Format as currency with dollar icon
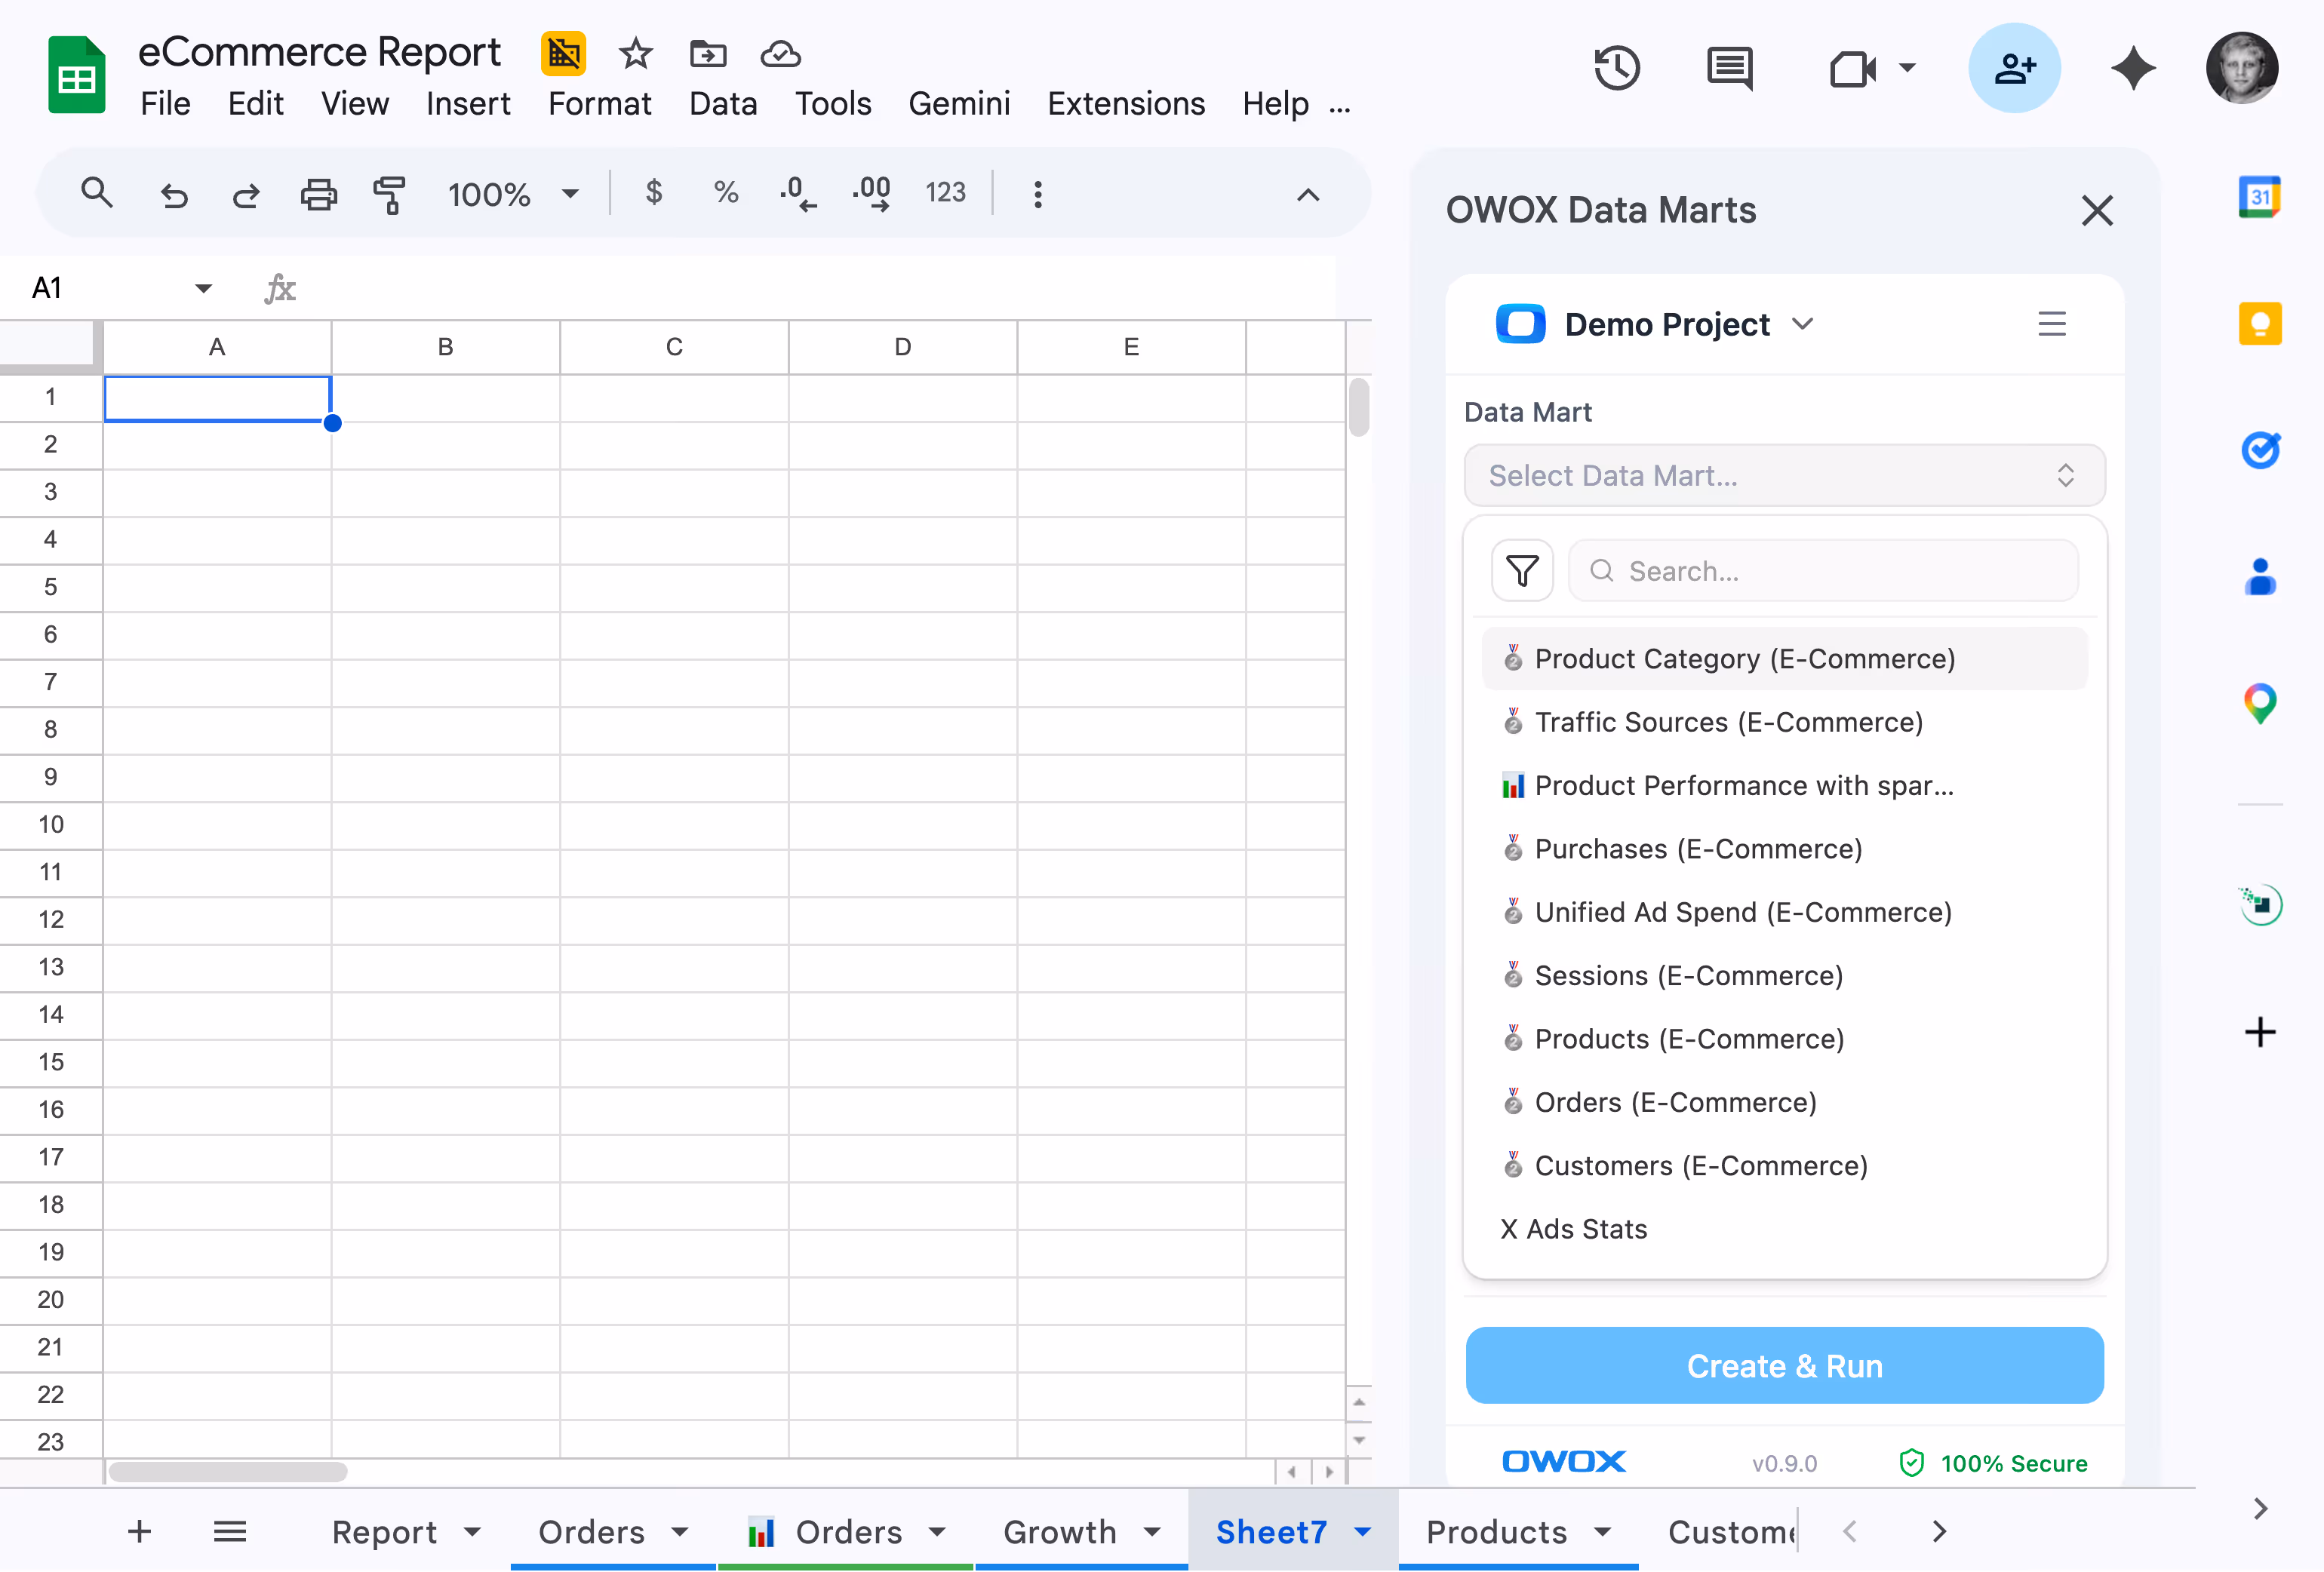The image size is (2324, 1572). pyautogui.click(x=654, y=191)
